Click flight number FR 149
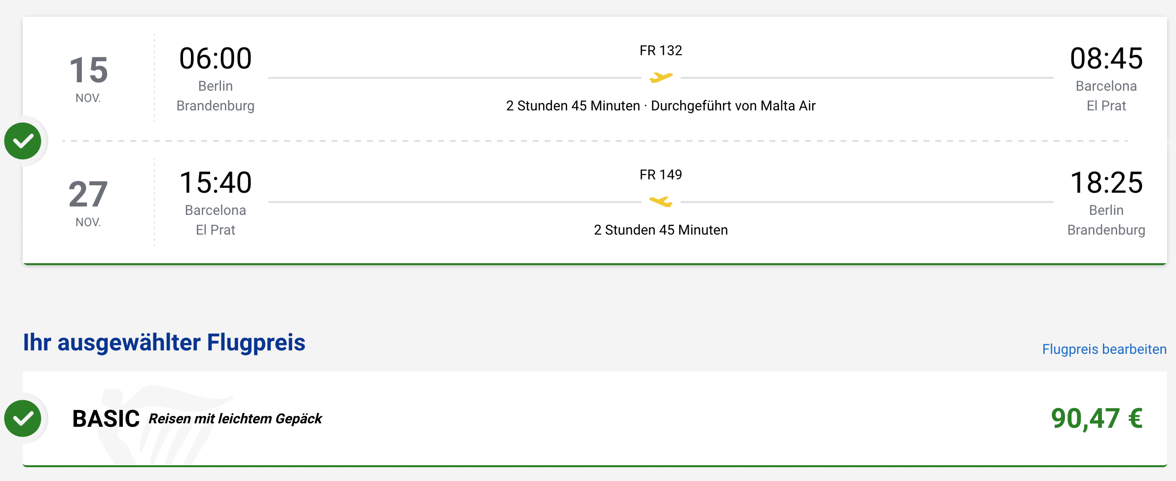Image resolution: width=1176 pixels, height=481 pixels. tap(661, 174)
